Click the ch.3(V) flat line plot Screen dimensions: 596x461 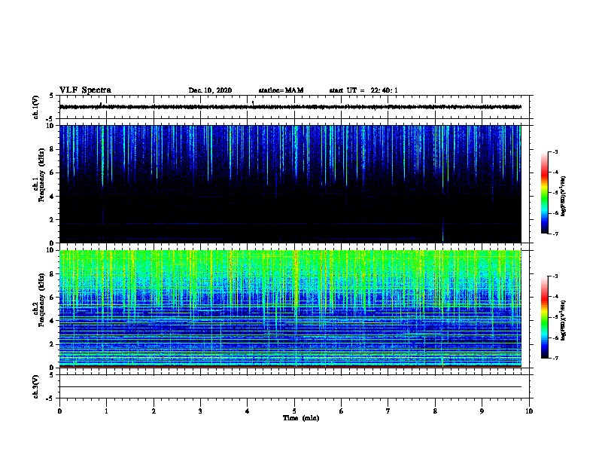290,387
